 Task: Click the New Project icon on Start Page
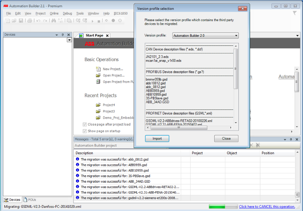coord(98,69)
